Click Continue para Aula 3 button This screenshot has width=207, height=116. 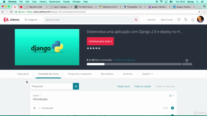coord(100,41)
